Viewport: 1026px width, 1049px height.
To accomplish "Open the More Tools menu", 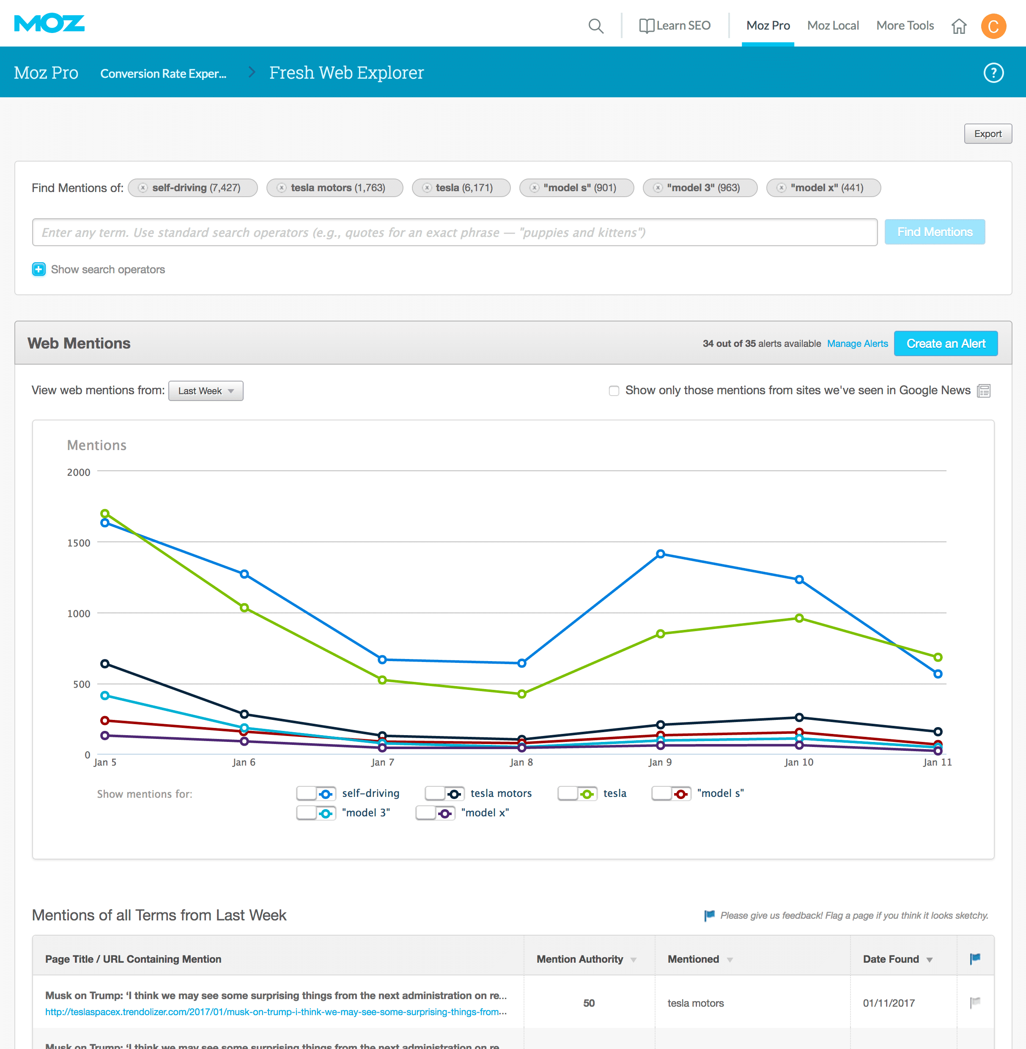I will [x=905, y=26].
